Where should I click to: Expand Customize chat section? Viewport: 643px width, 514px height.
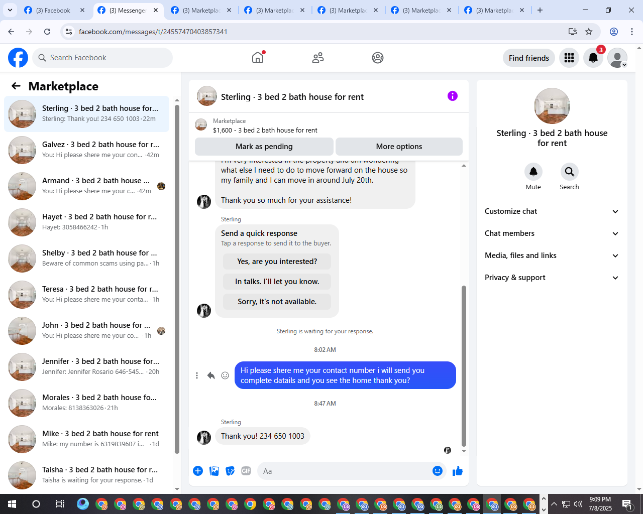click(x=552, y=211)
